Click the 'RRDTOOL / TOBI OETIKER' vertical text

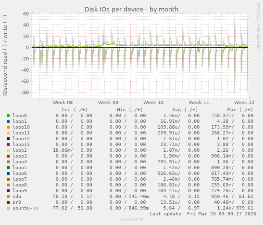259,26
